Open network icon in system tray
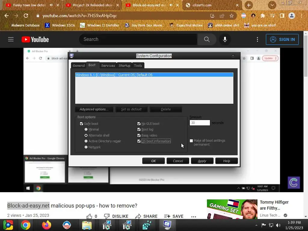 tap(271, 225)
